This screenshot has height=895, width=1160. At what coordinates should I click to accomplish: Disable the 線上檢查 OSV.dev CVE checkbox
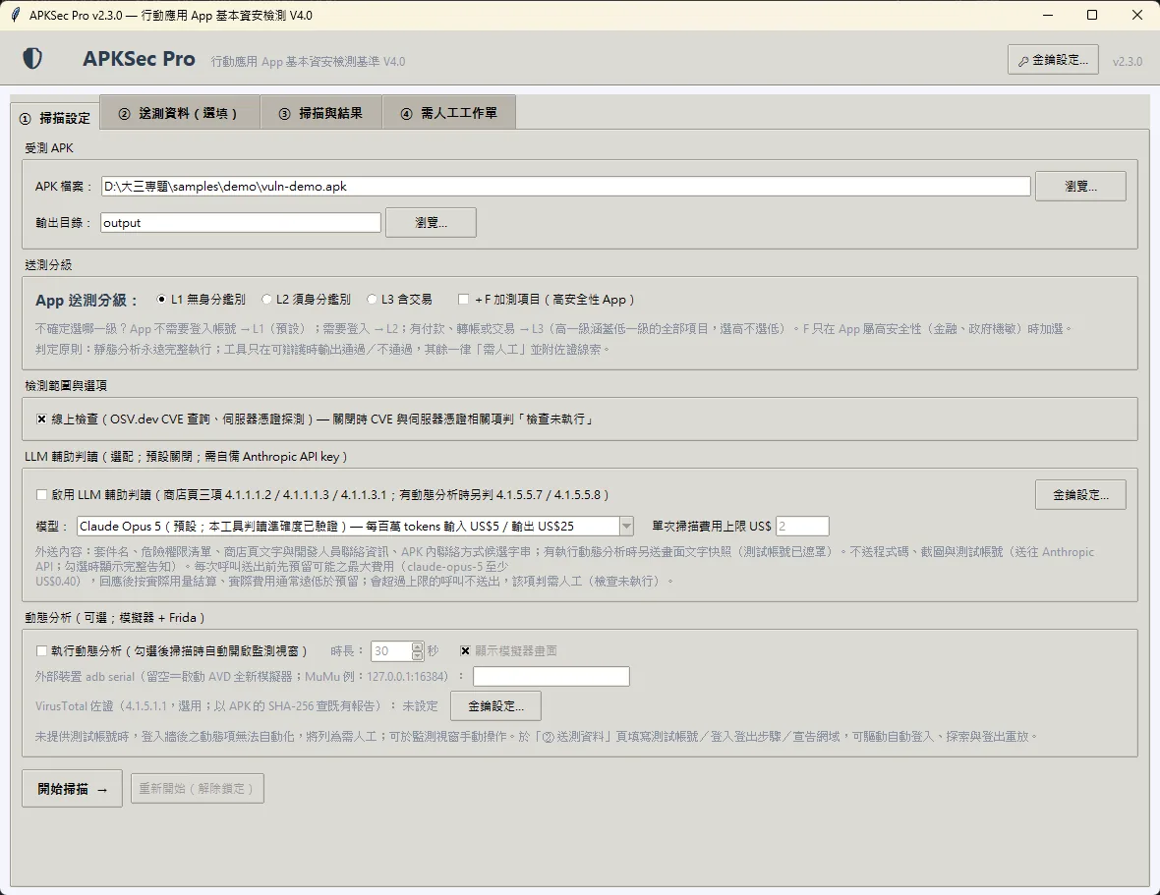pyautogui.click(x=41, y=420)
